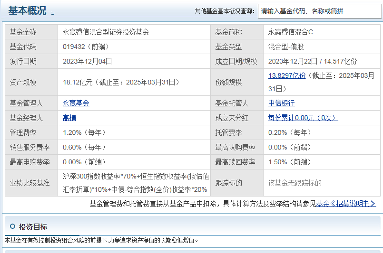The width and height of the screenshot is (383, 253).
Task: Click the label 其他基金基本概况查询：
Action: click(225, 11)
